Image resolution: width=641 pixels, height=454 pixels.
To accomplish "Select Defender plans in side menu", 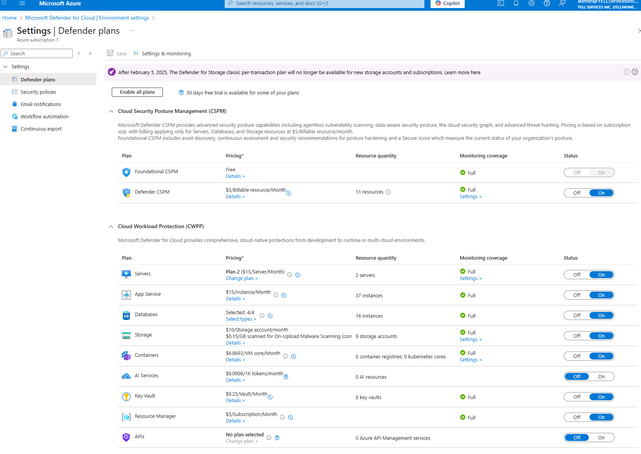I will tap(48, 80).
